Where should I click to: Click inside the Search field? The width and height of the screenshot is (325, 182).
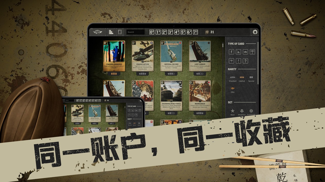point(135,32)
